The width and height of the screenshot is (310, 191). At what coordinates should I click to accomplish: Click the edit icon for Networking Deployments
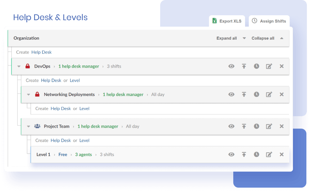(269, 94)
